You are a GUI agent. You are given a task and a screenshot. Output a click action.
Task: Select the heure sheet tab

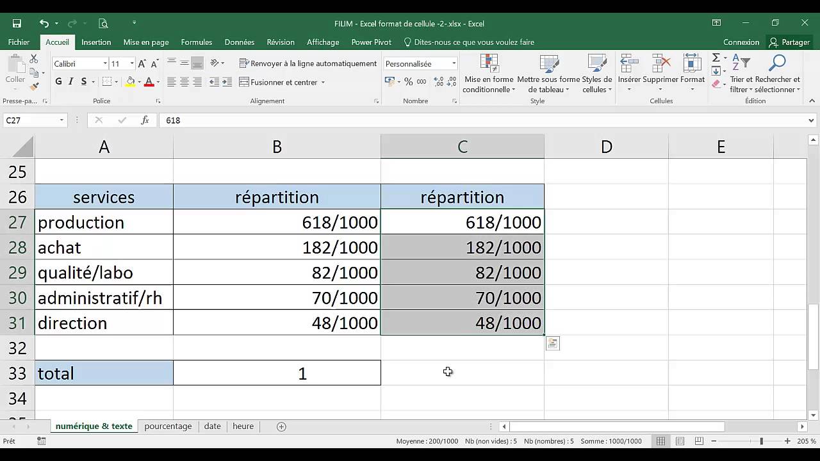[243, 426]
